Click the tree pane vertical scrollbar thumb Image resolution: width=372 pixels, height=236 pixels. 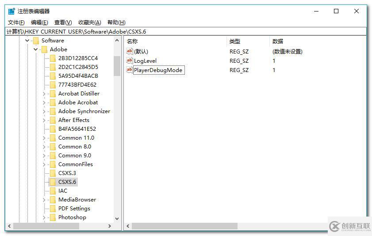[x=117, y=66]
